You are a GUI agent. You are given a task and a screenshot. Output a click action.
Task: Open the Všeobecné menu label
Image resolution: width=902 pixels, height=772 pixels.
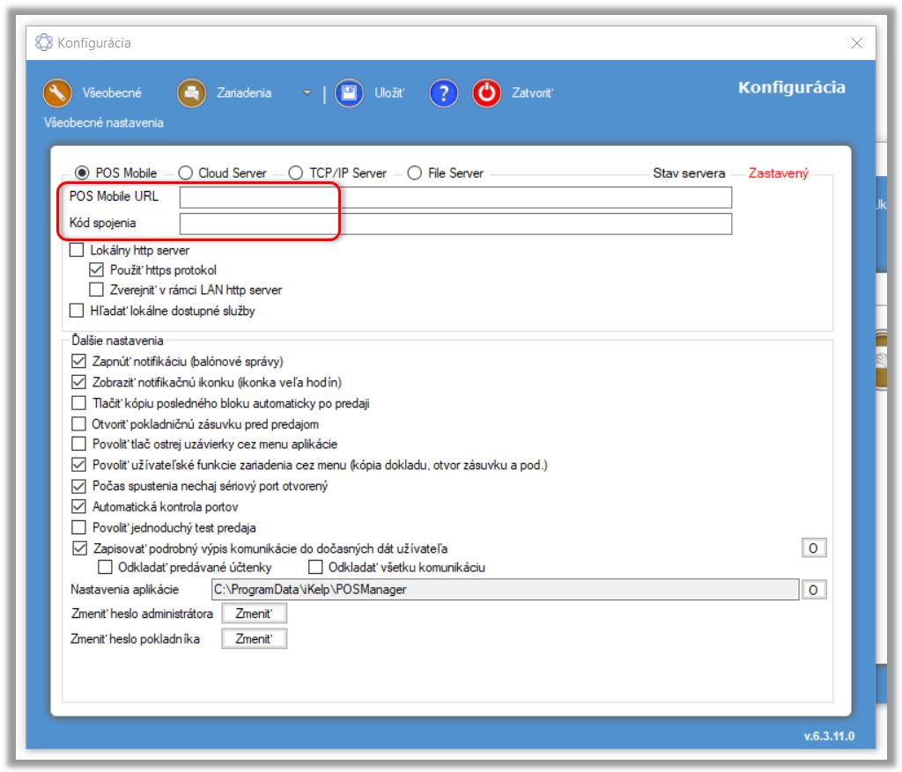click(111, 92)
